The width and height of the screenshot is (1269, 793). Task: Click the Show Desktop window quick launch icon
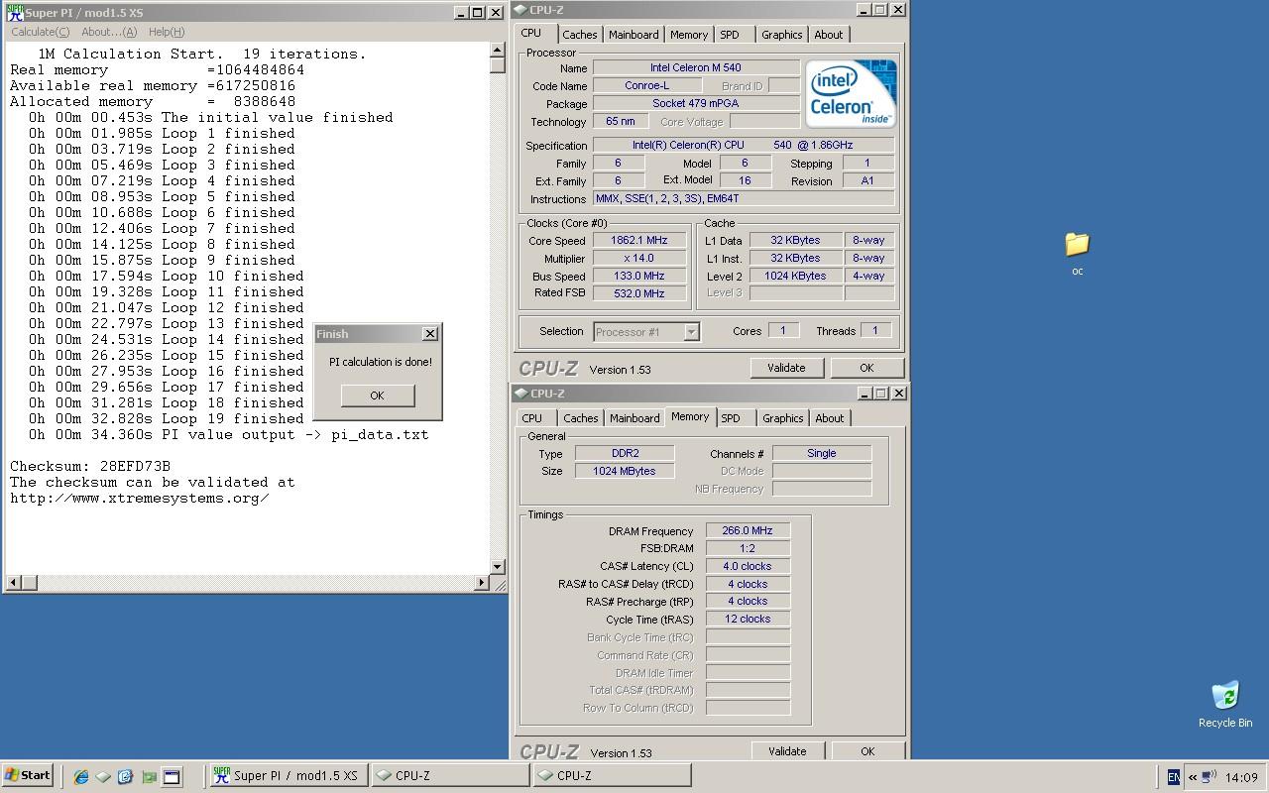[172, 776]
